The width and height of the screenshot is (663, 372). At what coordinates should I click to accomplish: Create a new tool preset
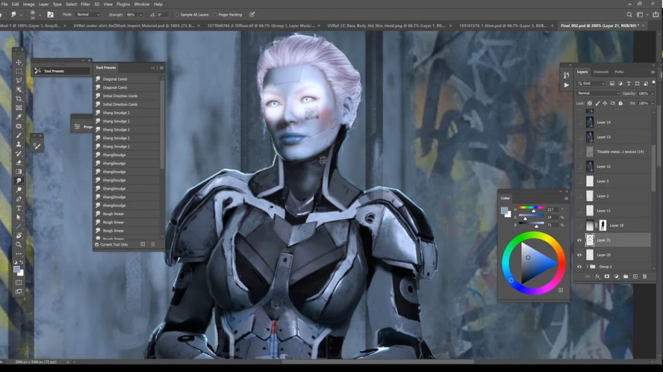pos(142,244)
